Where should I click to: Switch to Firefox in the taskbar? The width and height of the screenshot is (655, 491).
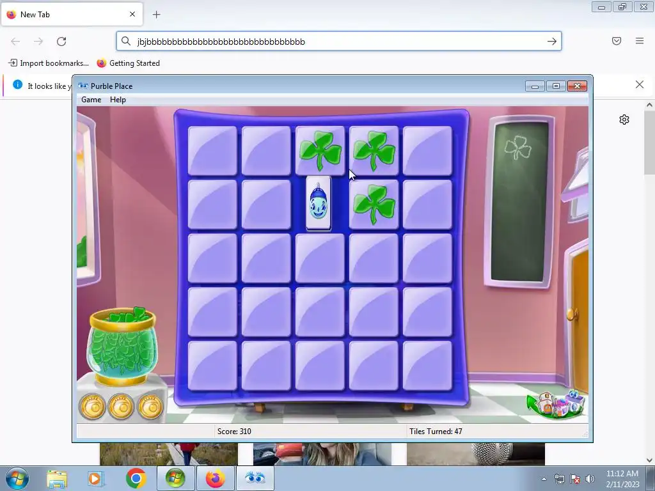click(215, 478)
